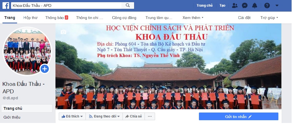Expand the Trợ giúp dropdown
This screenshot has height=126, width=293.
pos(269,18)
